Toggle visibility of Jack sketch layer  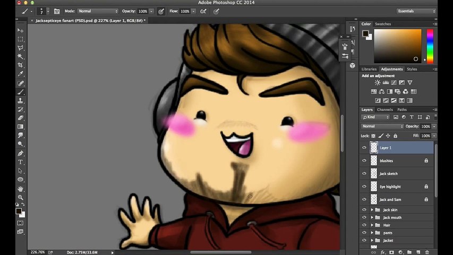pos(364,174)
